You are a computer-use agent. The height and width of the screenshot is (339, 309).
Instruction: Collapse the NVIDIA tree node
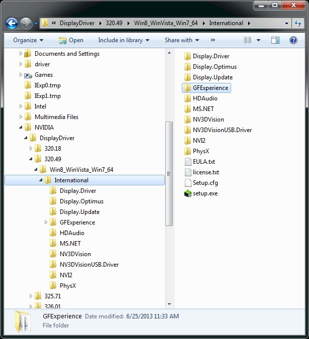tap(21, 128)
